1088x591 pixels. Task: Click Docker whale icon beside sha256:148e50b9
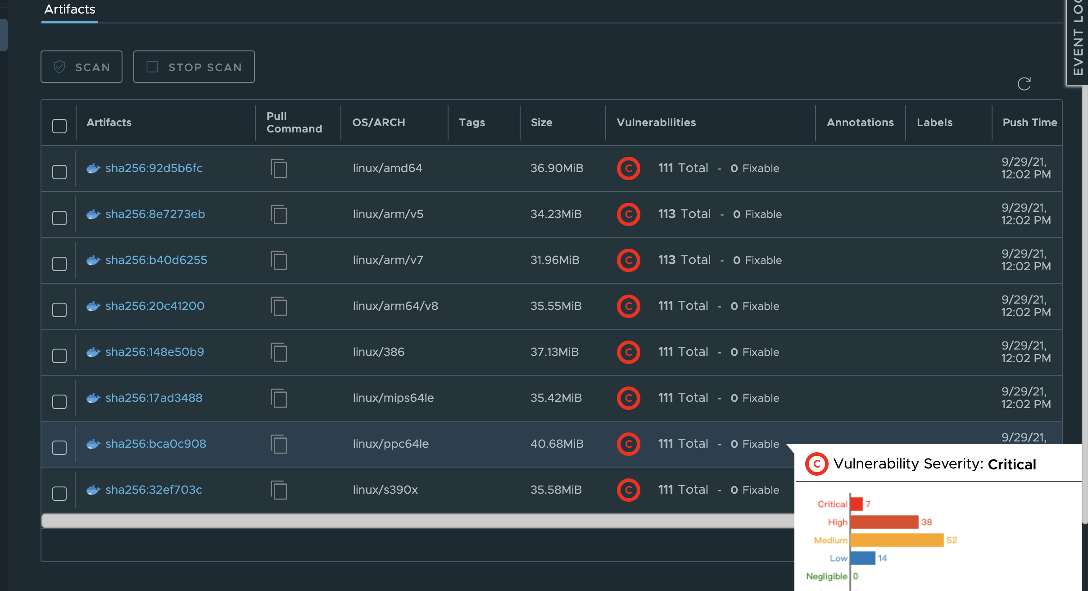pyautogui.click(x=93, y=352)
